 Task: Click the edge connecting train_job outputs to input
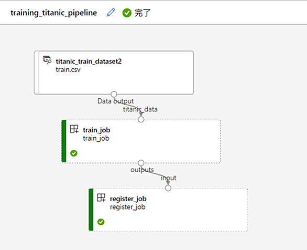155,173
